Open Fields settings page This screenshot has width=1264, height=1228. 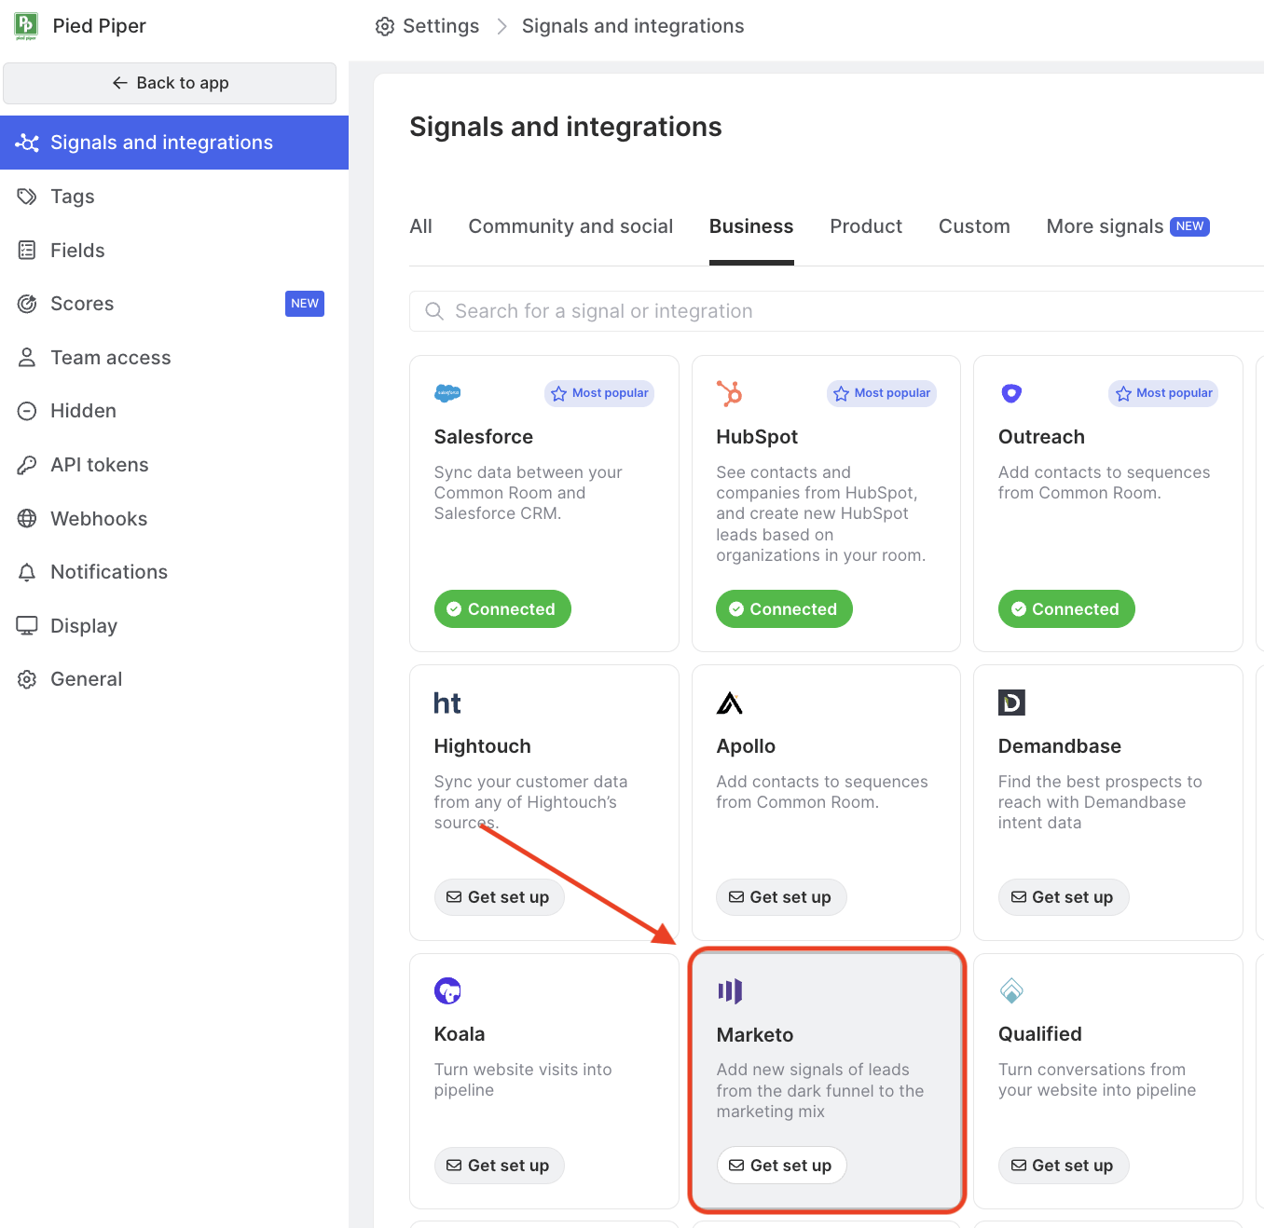pos(174,251)
